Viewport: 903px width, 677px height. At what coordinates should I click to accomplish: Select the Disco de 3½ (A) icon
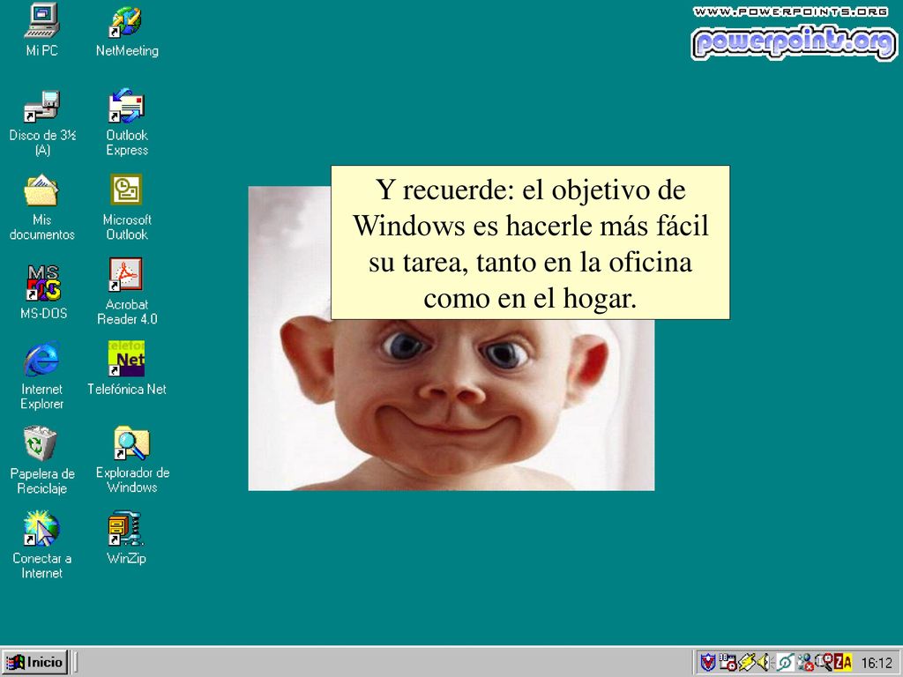click(42, 123)
